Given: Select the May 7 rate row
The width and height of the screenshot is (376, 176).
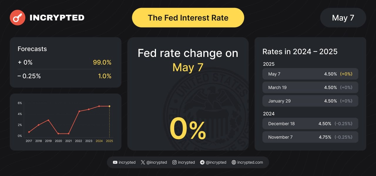Looking at the screenshot, I should point(310,74).
